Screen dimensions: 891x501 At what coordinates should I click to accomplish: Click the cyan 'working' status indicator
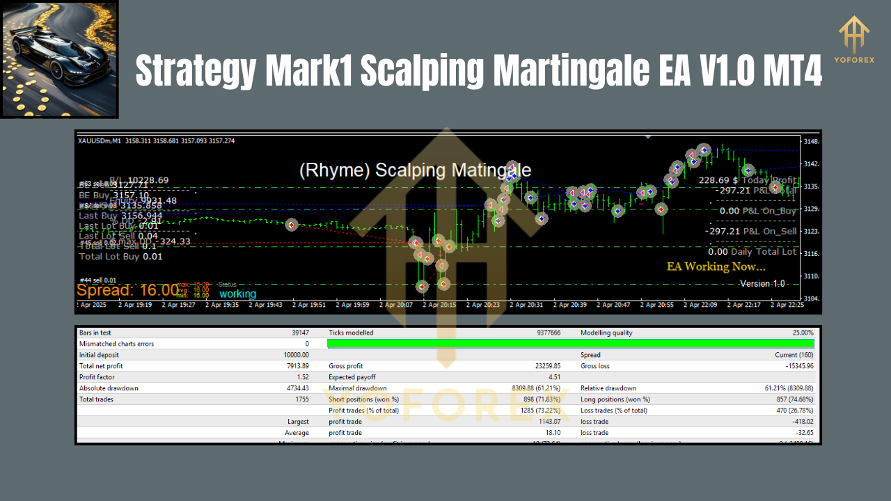click(237, 294)
